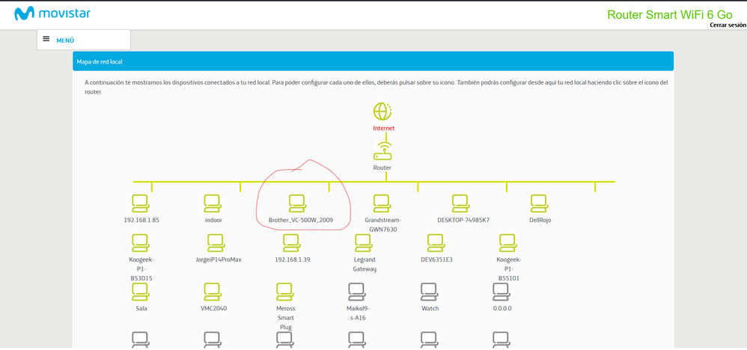Click the offline 0.0.0.0 device icon
This screenshot has height=350, width=747.
[501, 291]
